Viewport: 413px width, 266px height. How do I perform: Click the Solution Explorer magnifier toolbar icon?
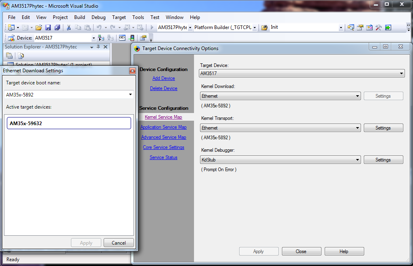pyautogui.click(x=350, y=27)
